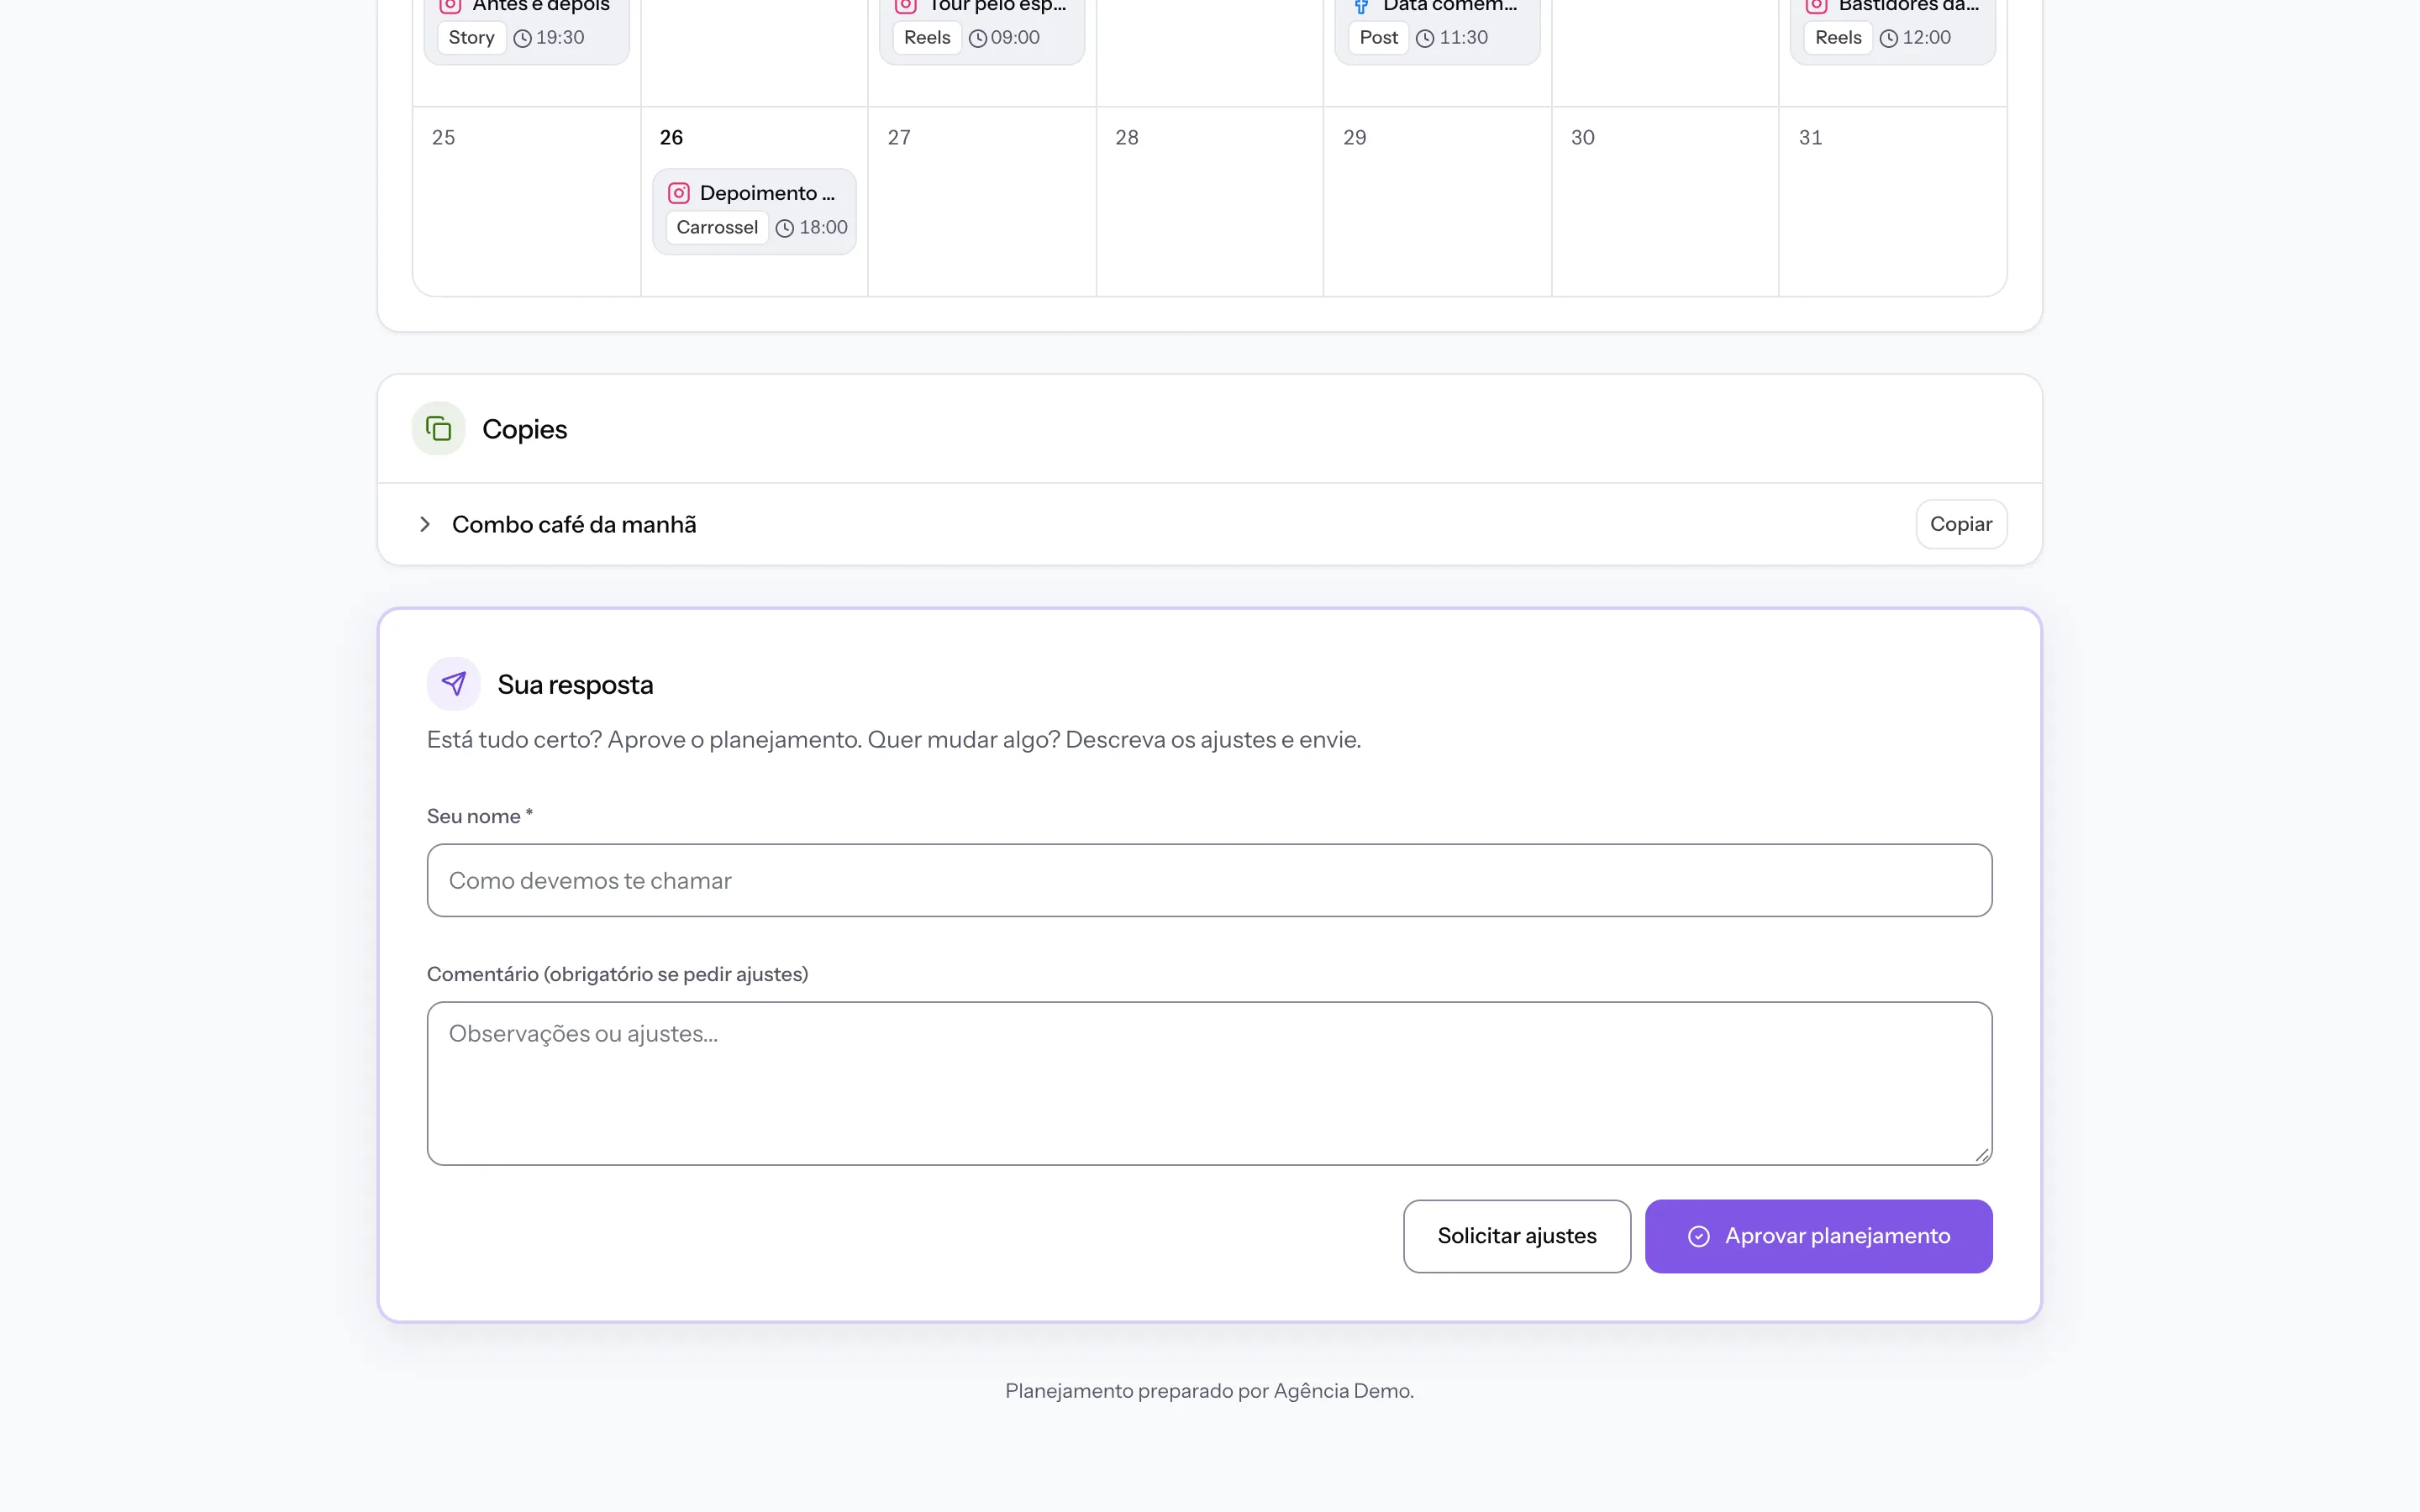Click the footer text Planejamento preparado por Agência Demo
This screenshot has width=2420, height=1512.
[1209, 1391]
